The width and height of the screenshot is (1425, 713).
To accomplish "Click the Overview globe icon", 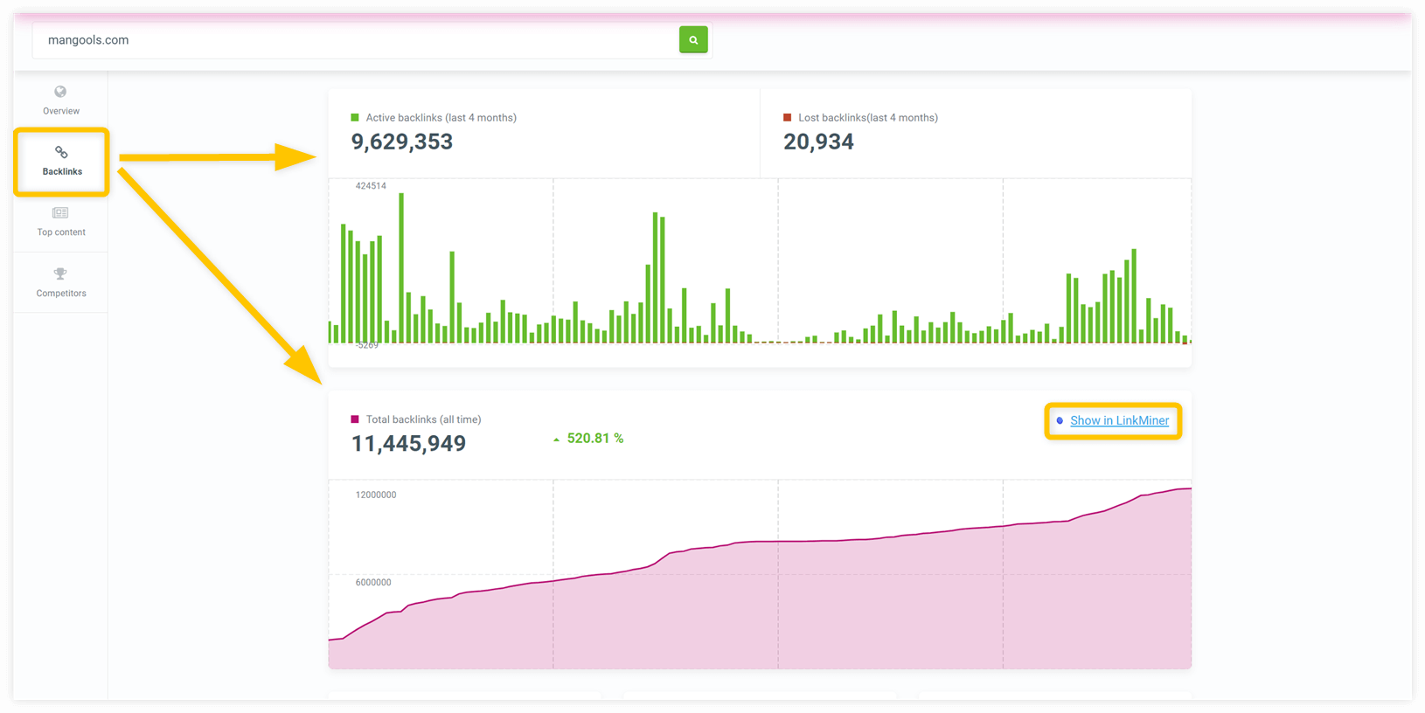I will tap(60, 92).
